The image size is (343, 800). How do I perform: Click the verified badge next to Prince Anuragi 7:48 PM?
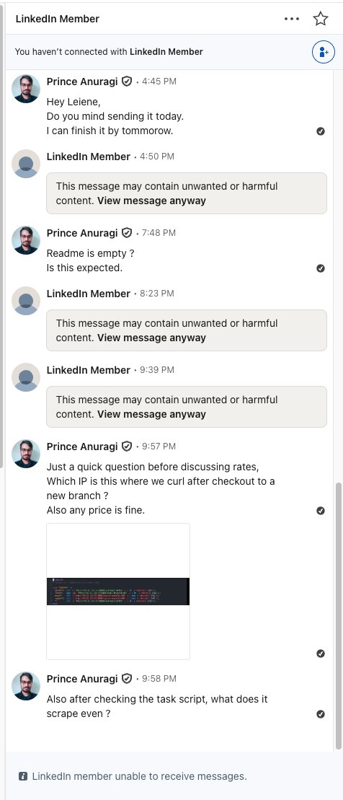pos(127,233)
